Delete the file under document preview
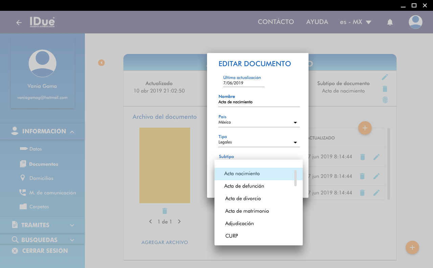 tap(165, 211)
